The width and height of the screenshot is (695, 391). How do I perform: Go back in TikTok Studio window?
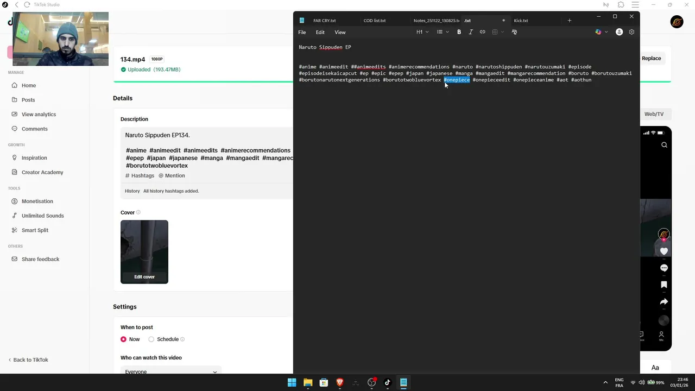coord(16,5)
